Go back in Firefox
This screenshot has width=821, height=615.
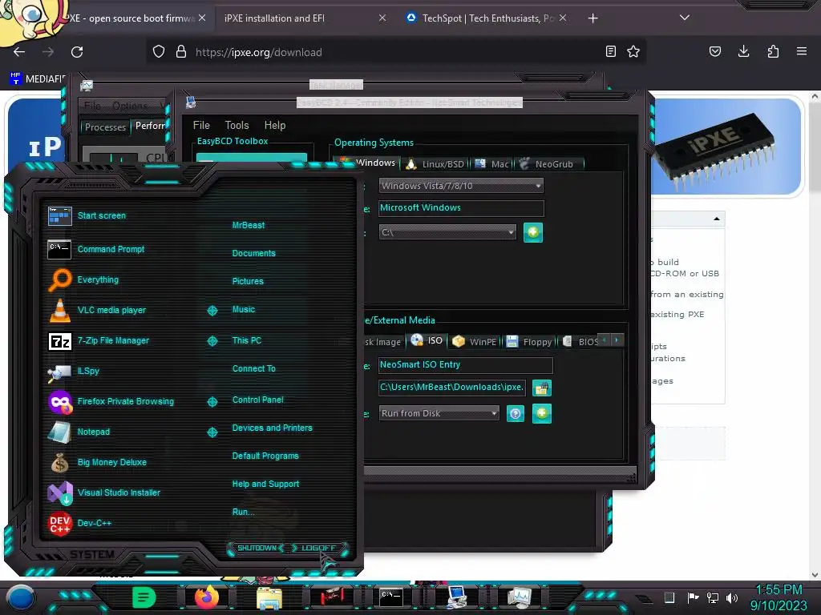(x=19, y=52)
